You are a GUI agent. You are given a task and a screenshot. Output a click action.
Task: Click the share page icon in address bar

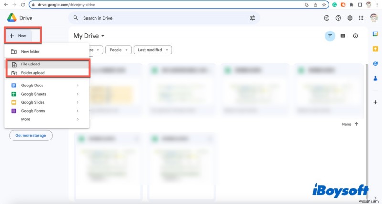(x=316, y=5)
